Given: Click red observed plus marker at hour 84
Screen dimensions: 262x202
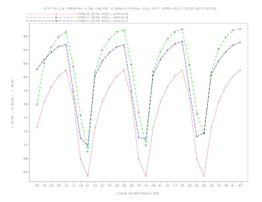Looking at the screenshot, I should 240,70.
